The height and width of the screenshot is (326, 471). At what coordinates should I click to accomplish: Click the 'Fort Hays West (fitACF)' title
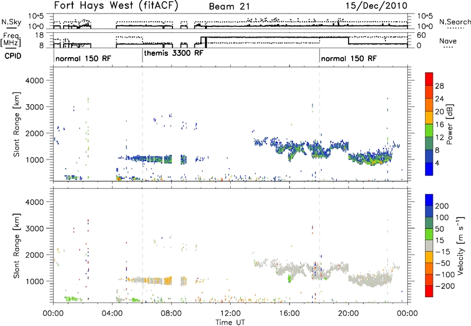[116, 6]
